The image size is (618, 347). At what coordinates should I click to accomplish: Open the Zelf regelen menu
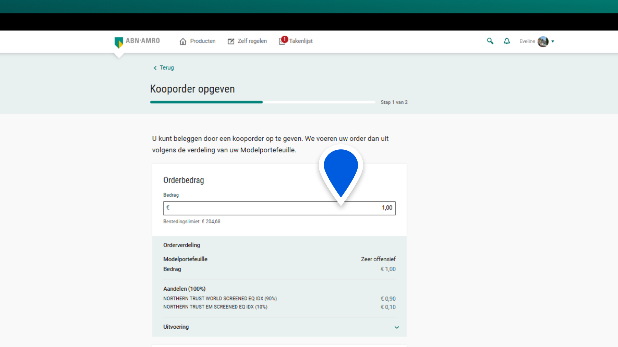(252, 41)
